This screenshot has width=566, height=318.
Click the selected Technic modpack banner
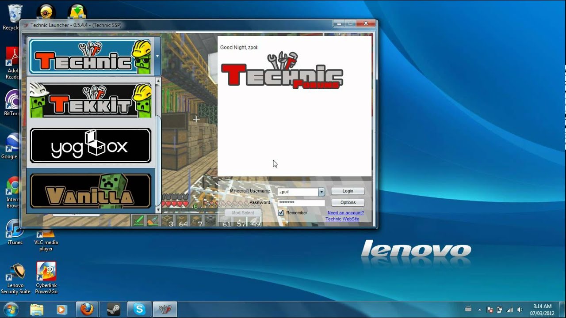pos(91,57)
